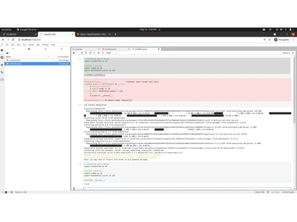297x222 pixels.
Task: Interrupt the kernel with stop icon
Action: (99, 53)
